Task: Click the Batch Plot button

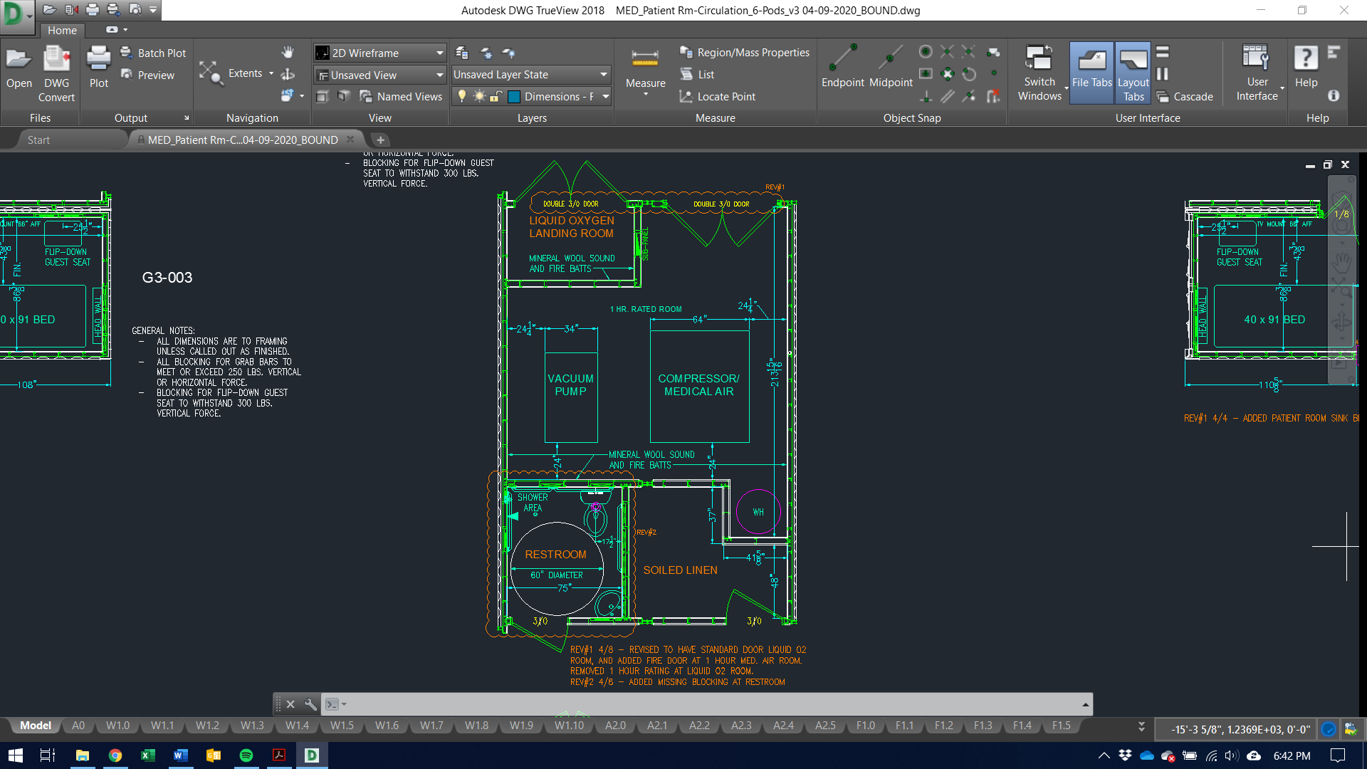Action: click(x=154, y=53)
